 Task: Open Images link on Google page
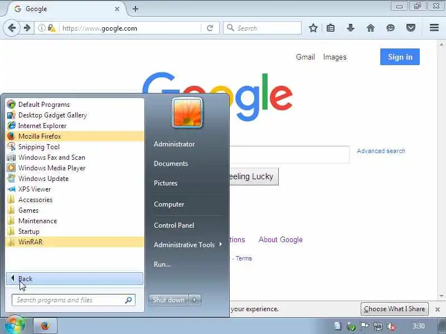335,57
